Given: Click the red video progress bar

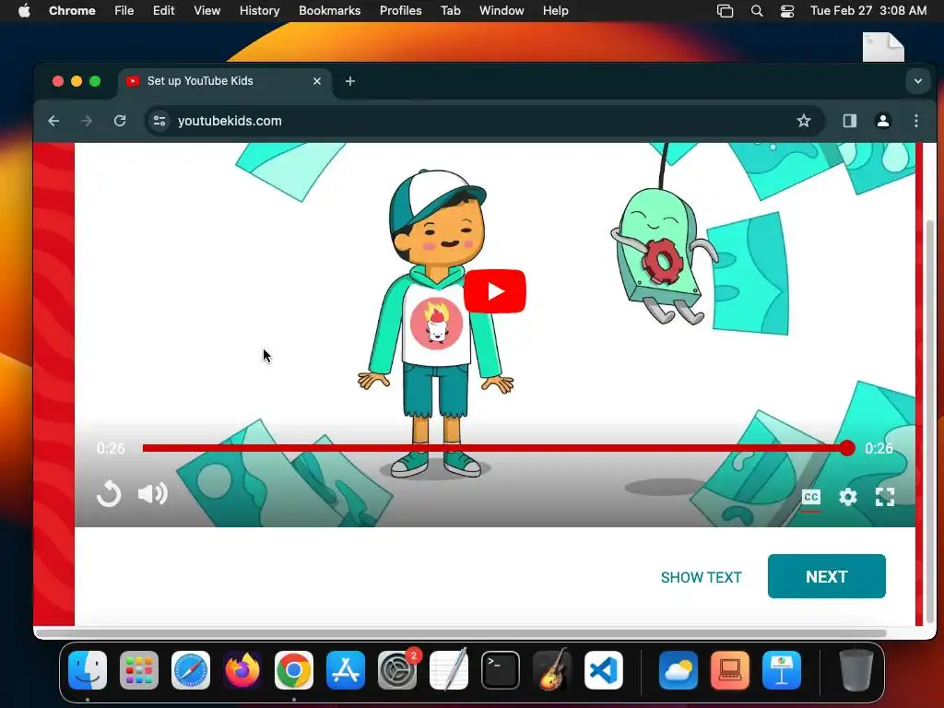Looking at the screenshot, I should pos(494,448).
